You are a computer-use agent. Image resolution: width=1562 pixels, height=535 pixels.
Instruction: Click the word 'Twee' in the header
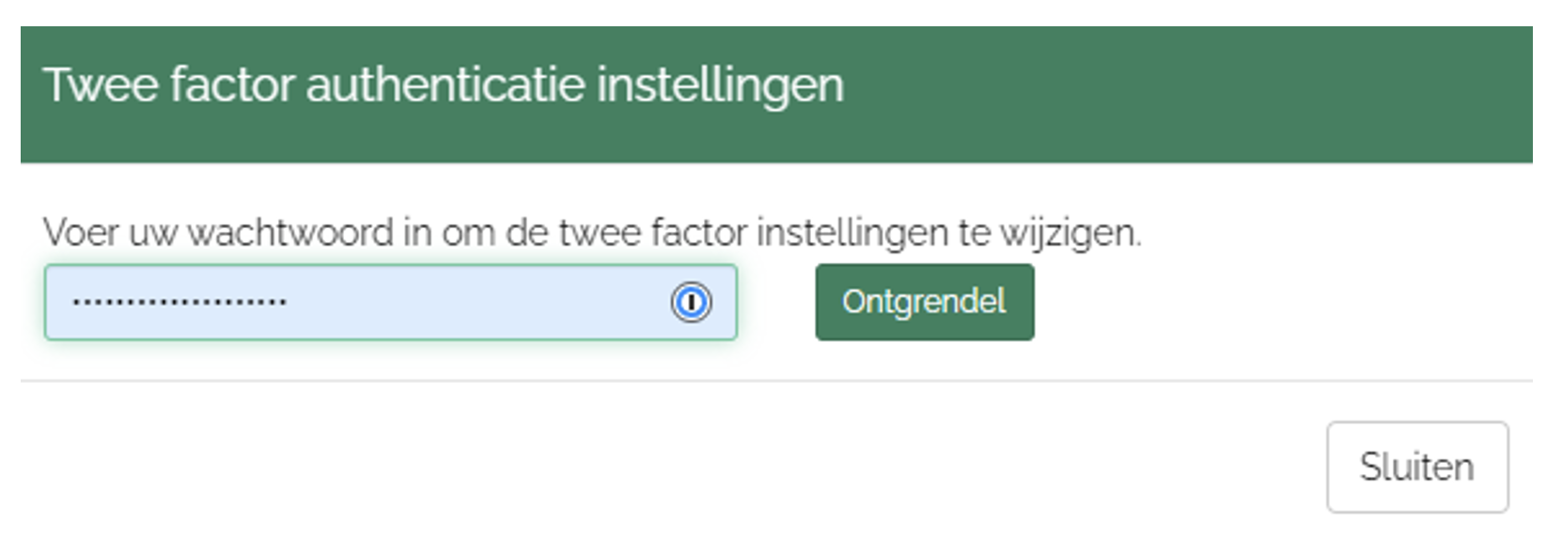point(100,84)
